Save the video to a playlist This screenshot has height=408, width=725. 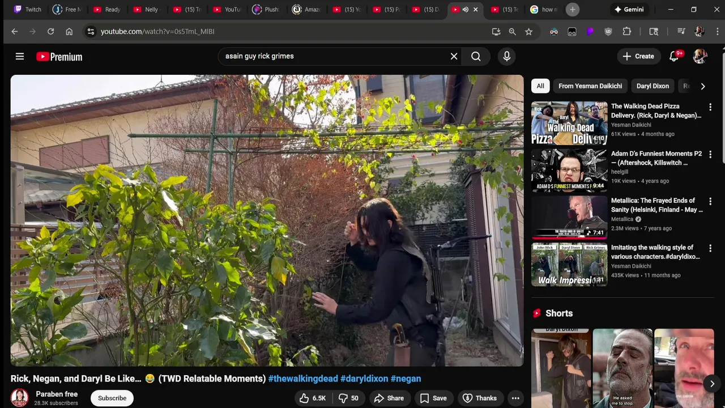point(433,398)
